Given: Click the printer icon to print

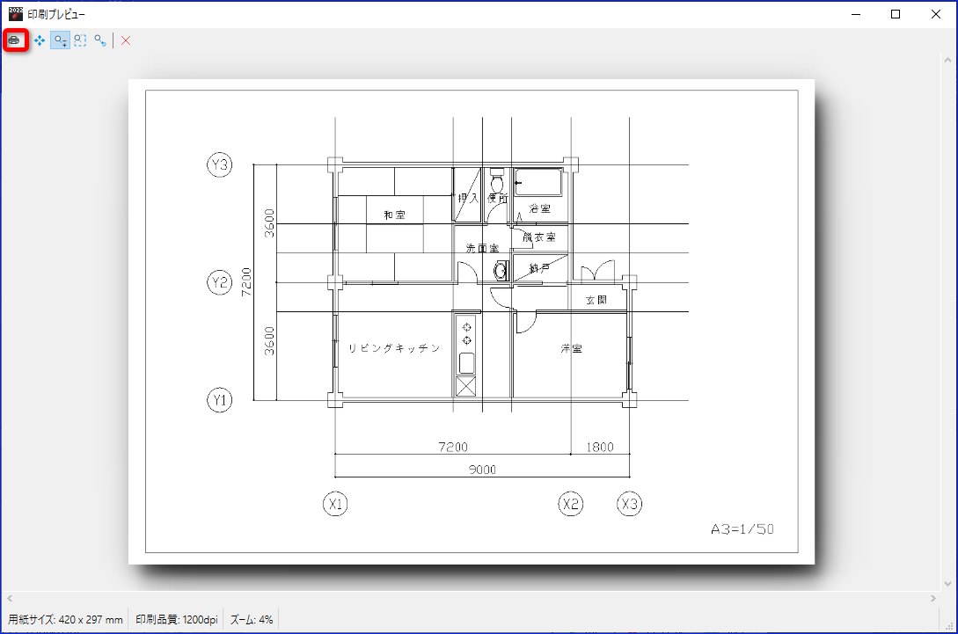Looking at the screenshot, I should [x=15, y=40].
